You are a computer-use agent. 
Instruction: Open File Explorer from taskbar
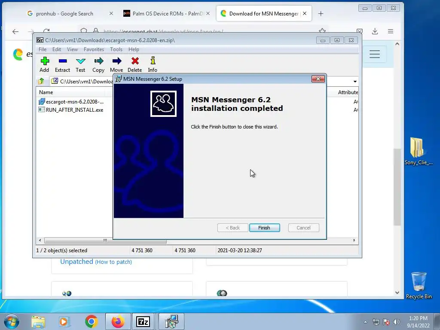[x=38, y=321]
